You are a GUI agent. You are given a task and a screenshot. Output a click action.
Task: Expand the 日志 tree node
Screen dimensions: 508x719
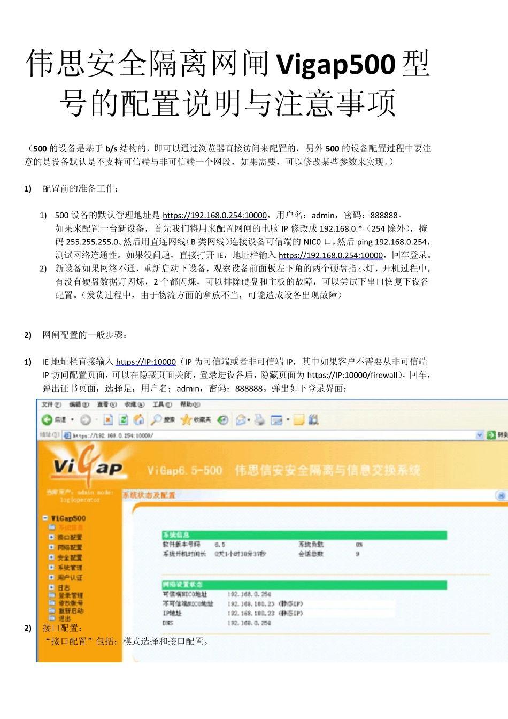click(51, 587)
